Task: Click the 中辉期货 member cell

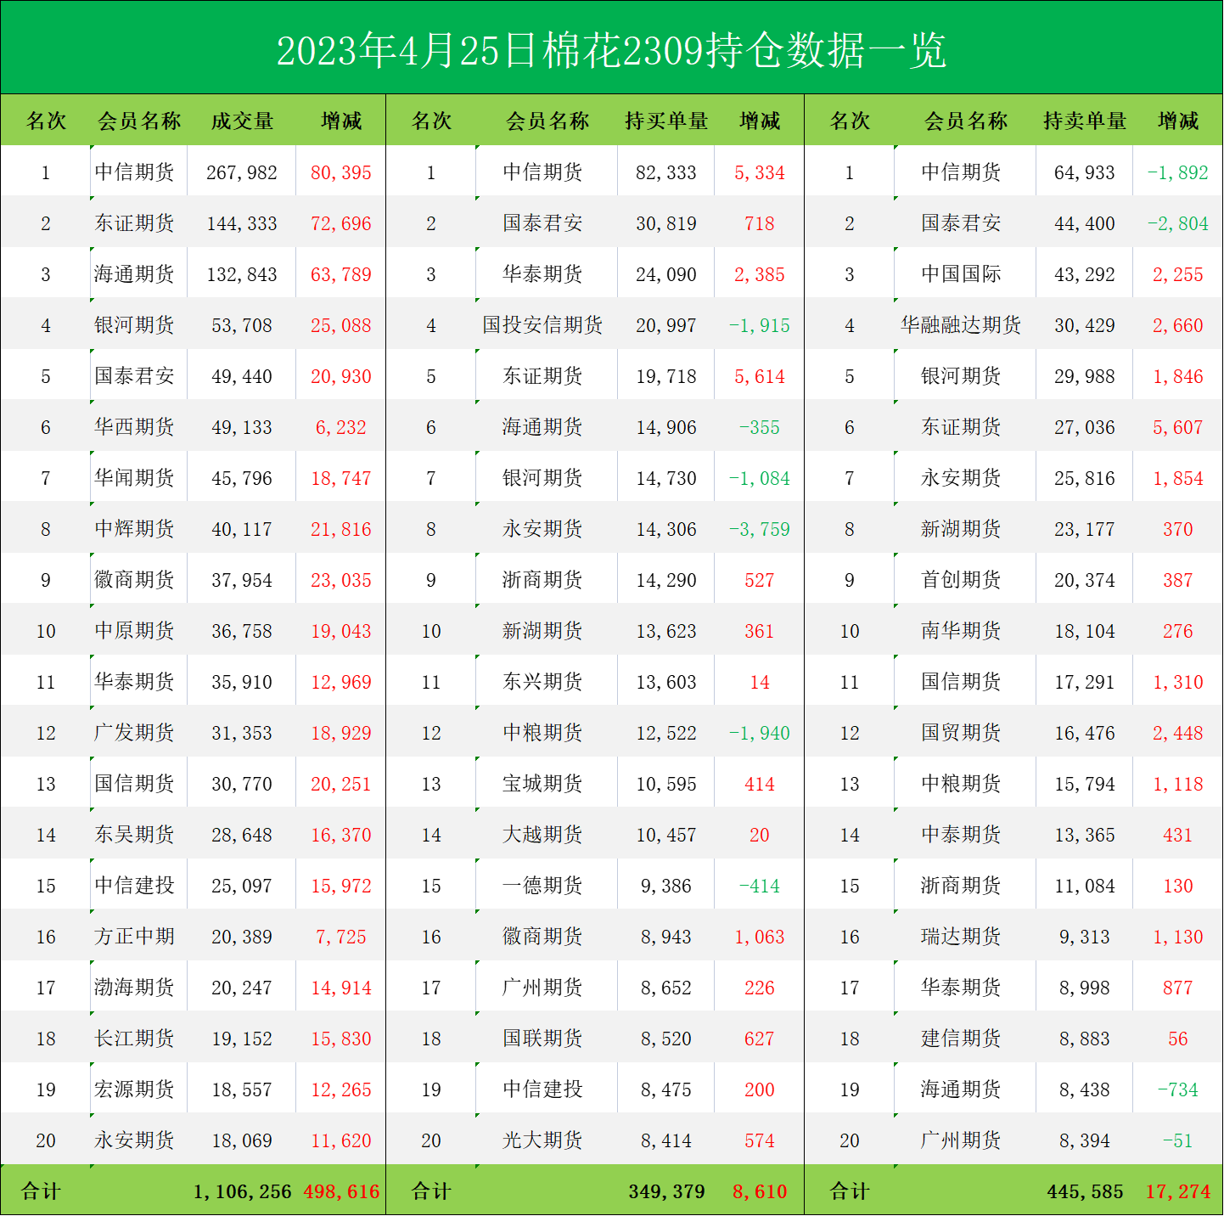Action: tap(134, 528)
